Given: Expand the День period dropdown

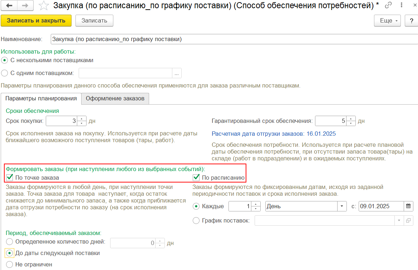Looking at the screenshot, I should [x=342, y=206].
